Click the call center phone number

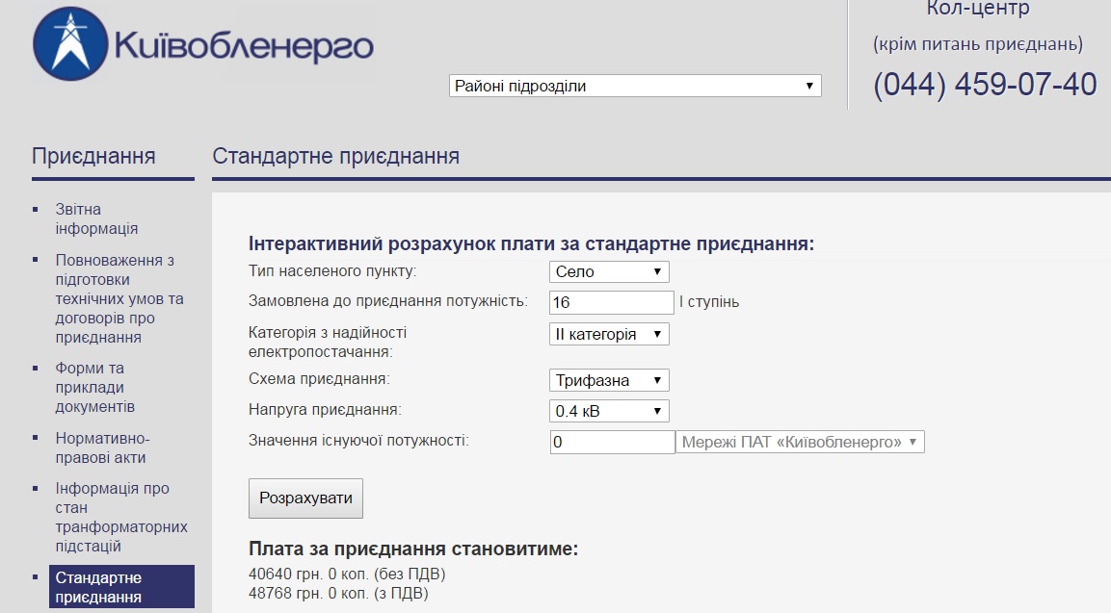(985, 85)
